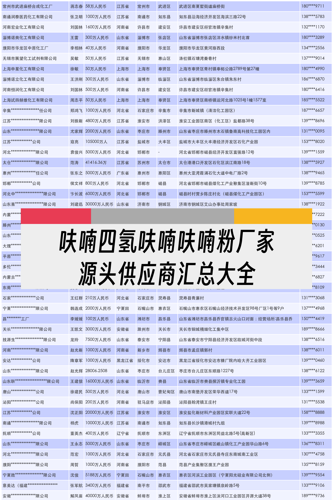Select address 灵寿县青廉村

(191, 298)
